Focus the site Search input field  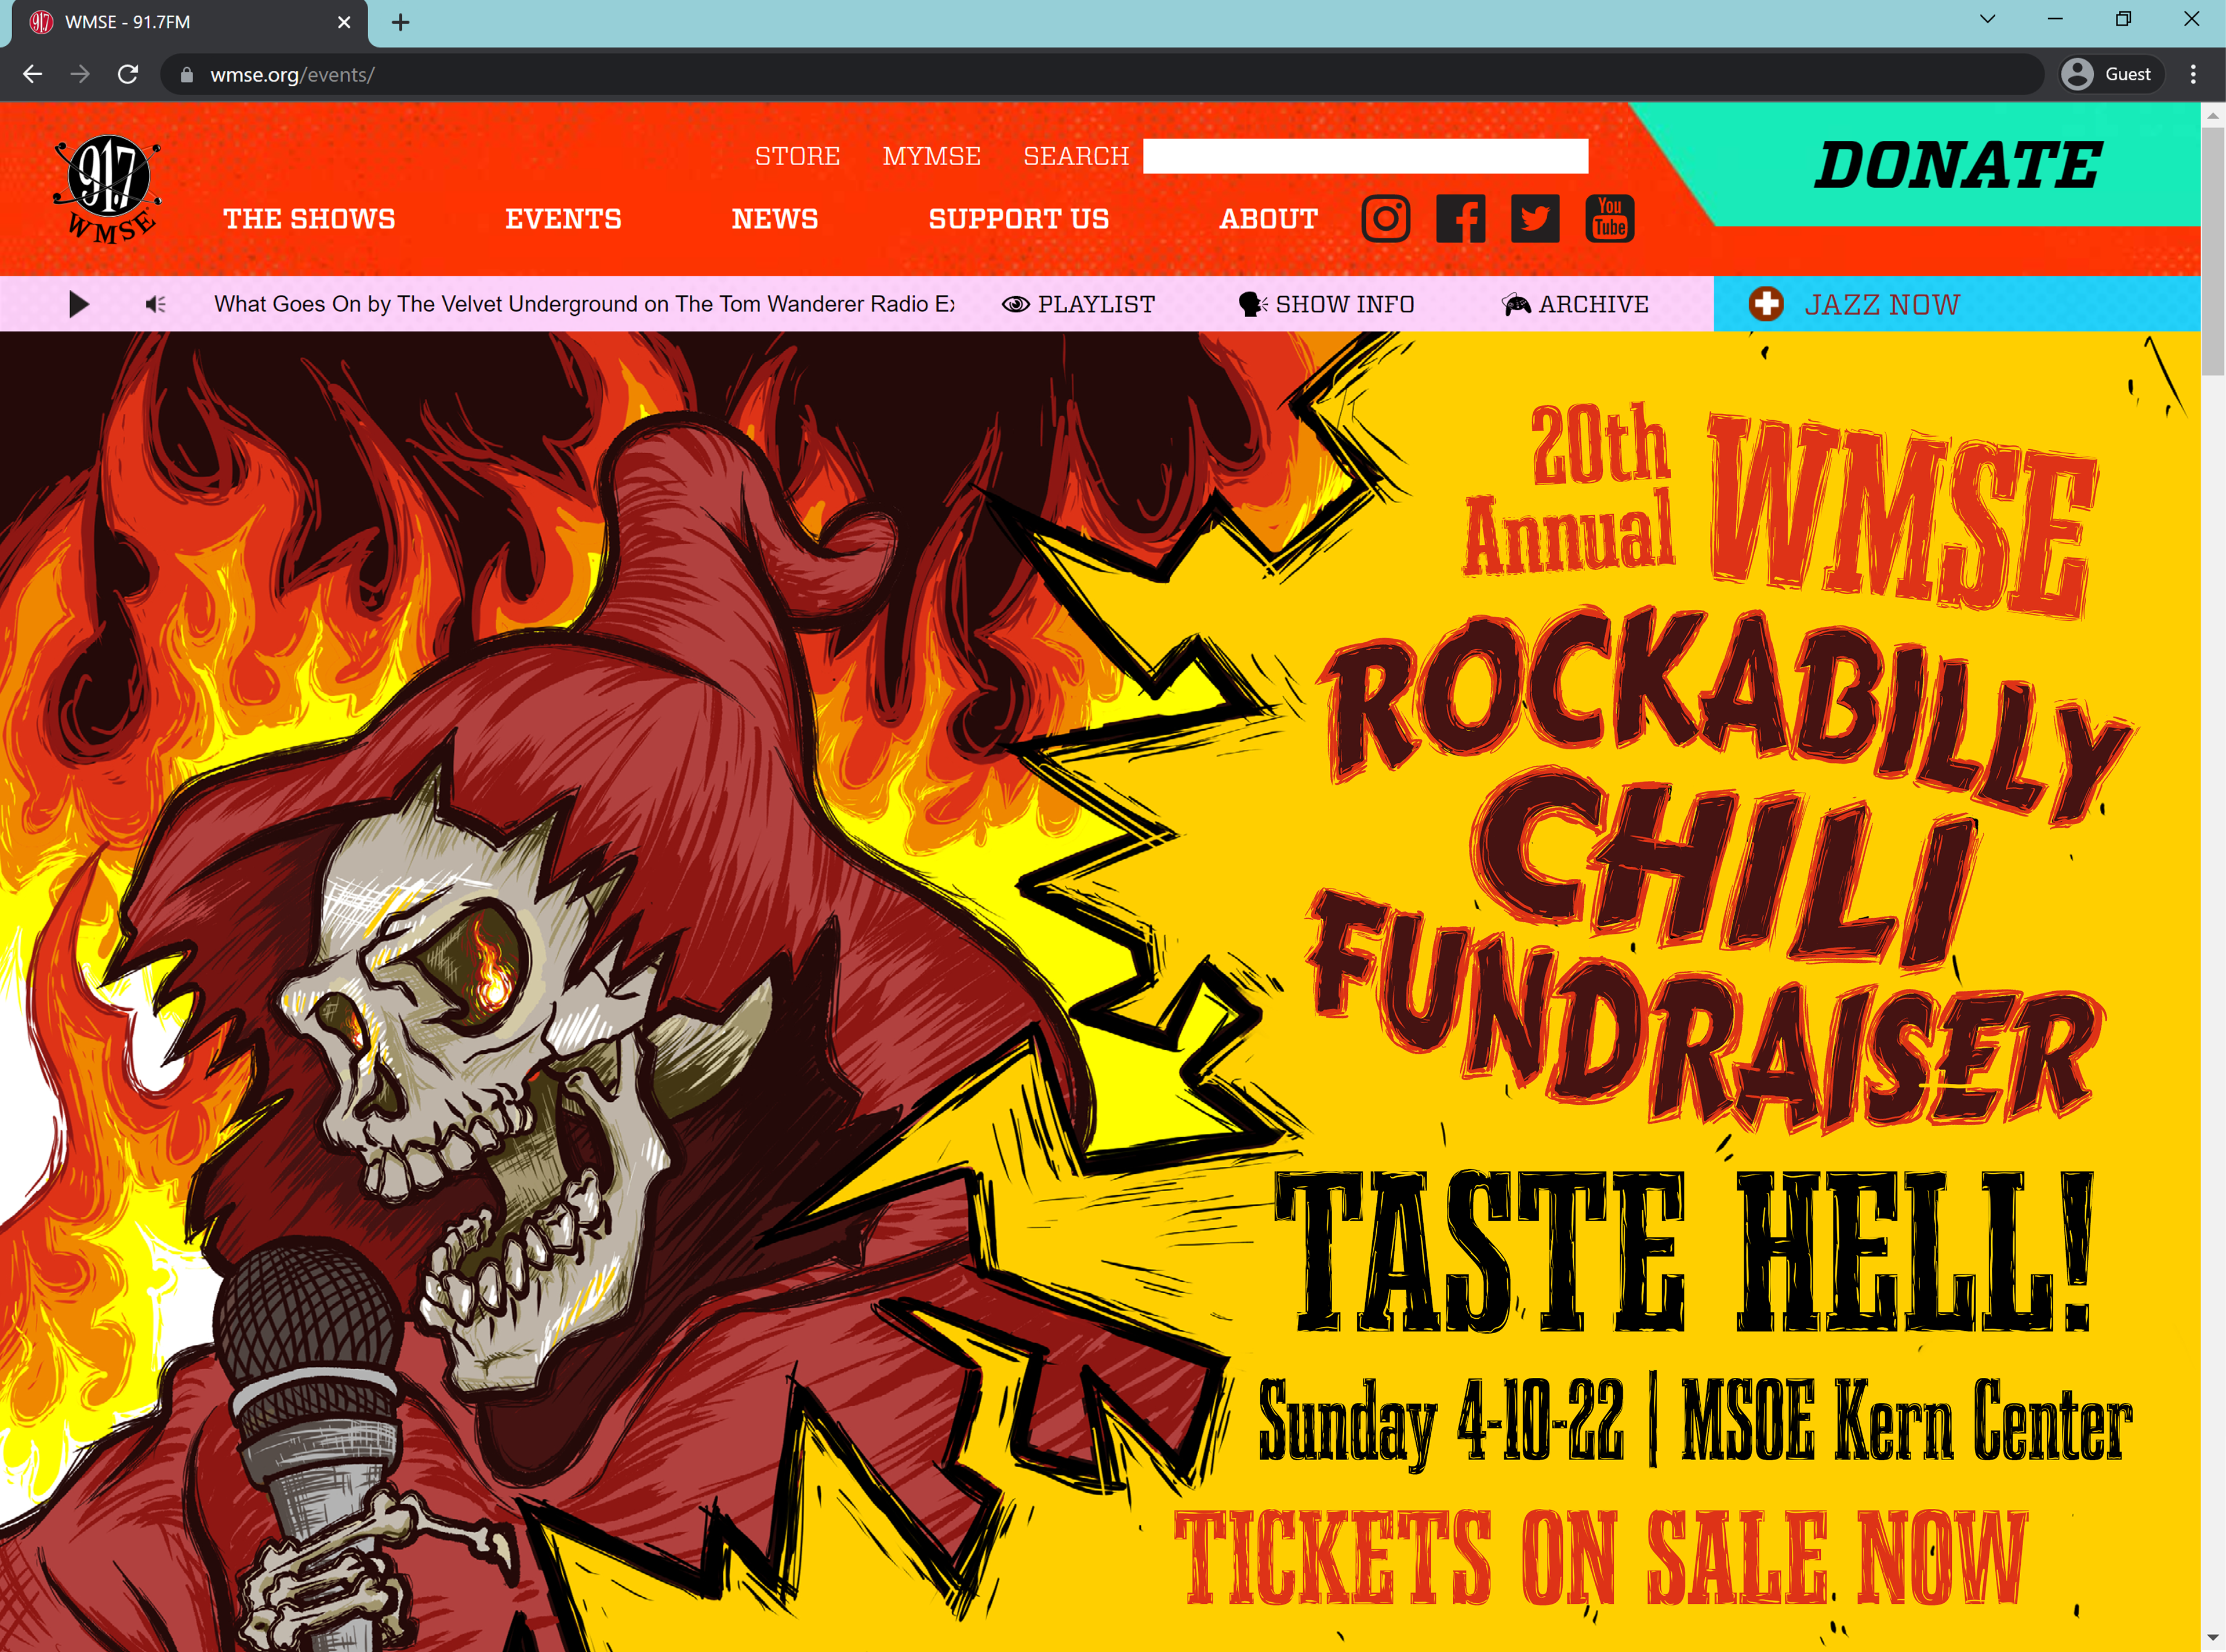click(1365, 156)
